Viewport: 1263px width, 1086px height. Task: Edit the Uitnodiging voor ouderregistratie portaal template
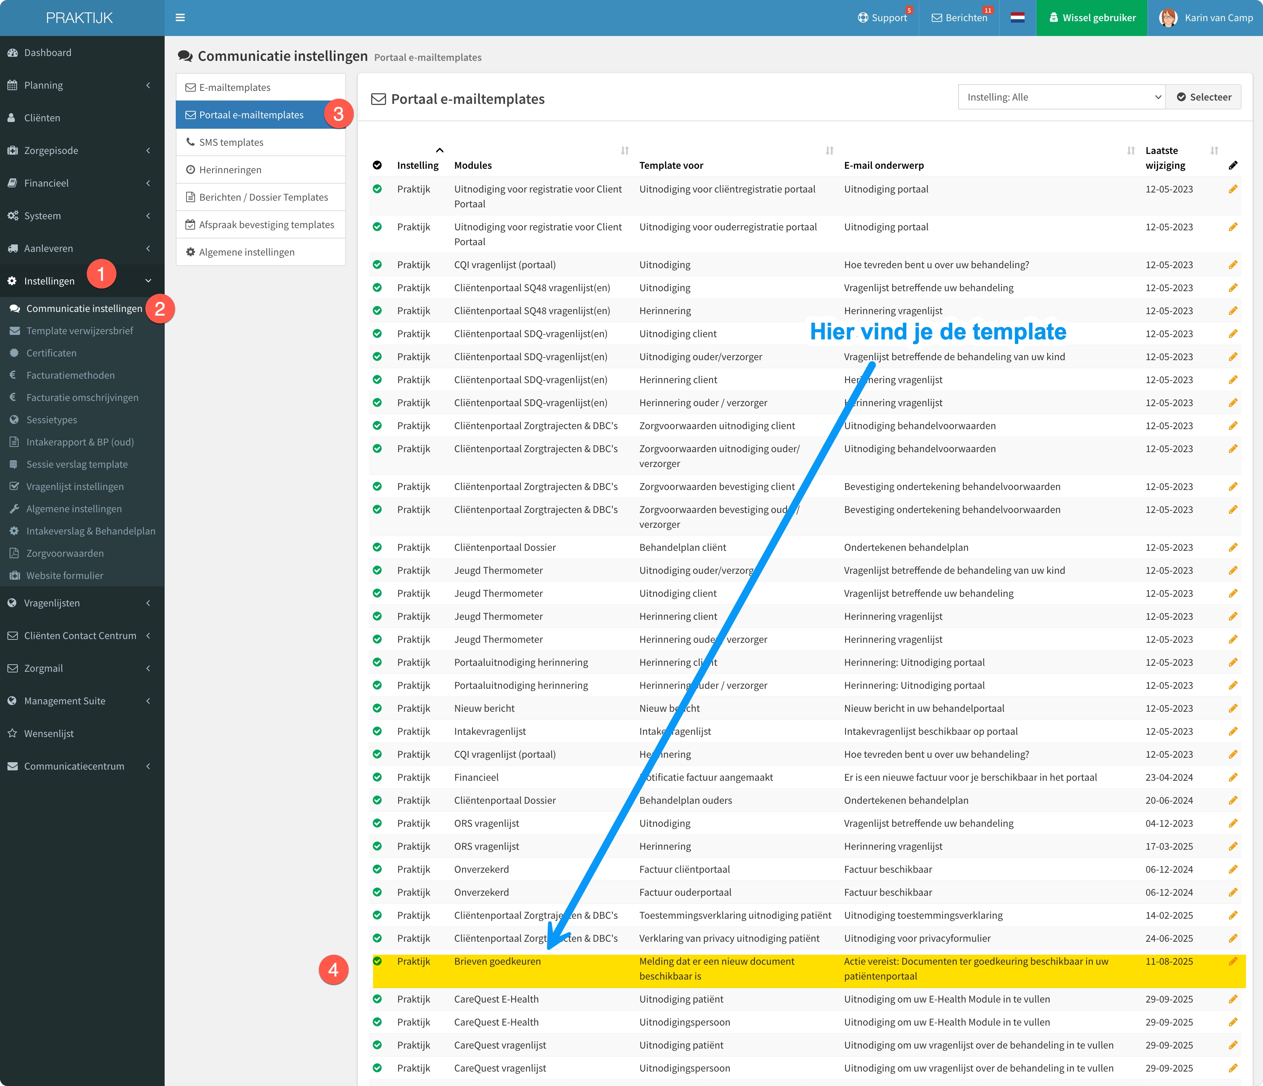click(1233, 227)
